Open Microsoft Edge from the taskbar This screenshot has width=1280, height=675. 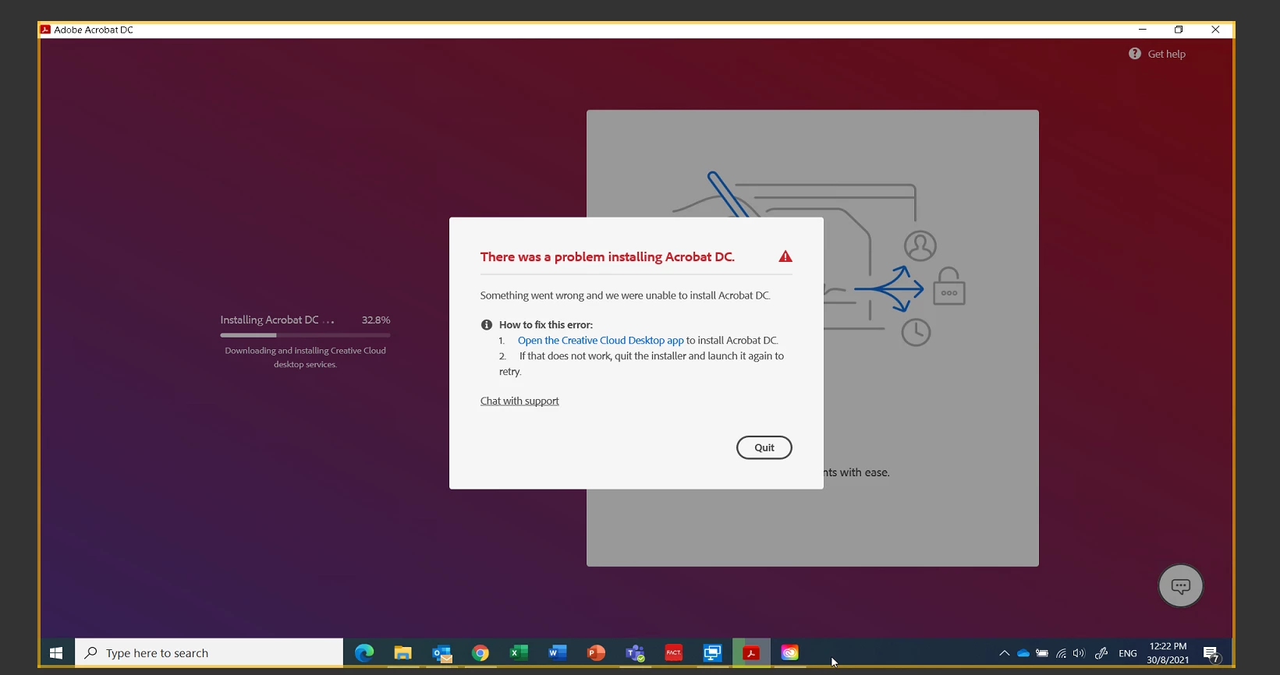tap(364, 653)
